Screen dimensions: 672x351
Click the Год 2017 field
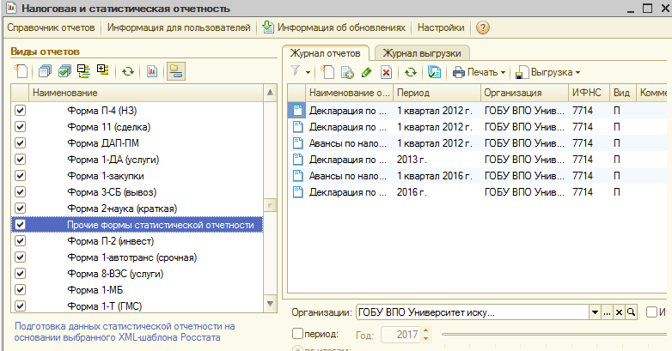[401, 335]
